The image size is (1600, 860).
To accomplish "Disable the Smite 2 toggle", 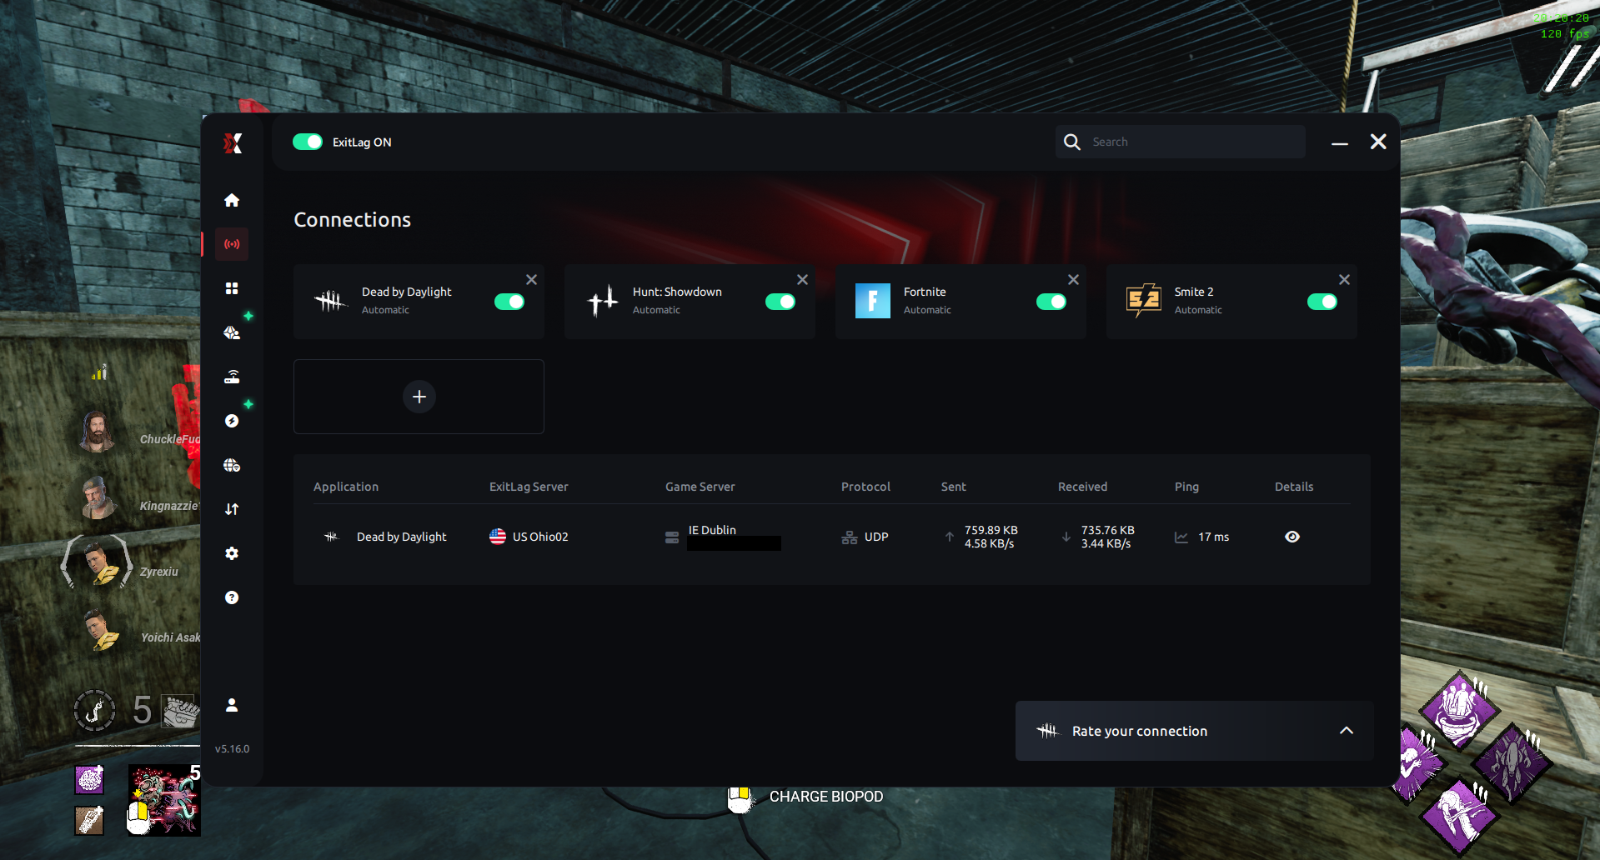I will 1322,302.
